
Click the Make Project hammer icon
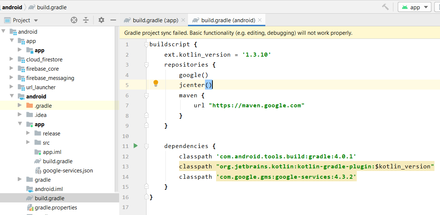coord(385,7)
